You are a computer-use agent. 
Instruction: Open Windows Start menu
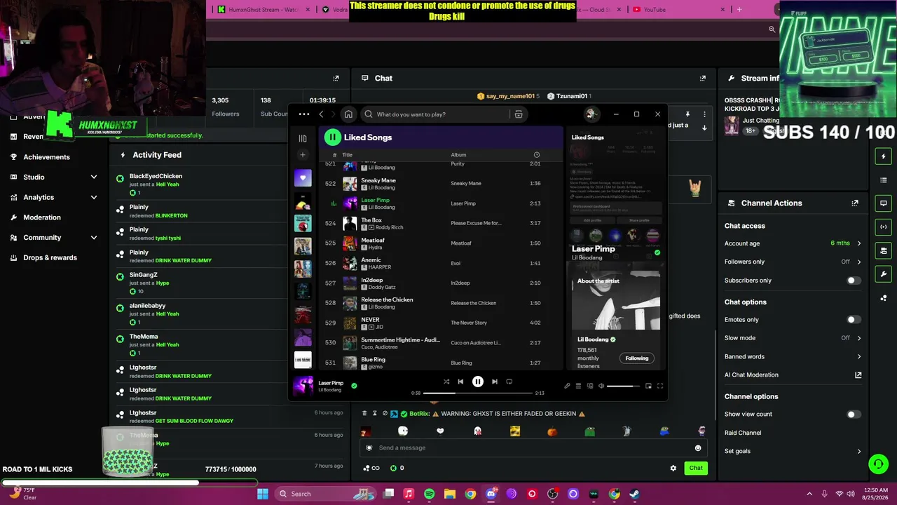point(263,494)
